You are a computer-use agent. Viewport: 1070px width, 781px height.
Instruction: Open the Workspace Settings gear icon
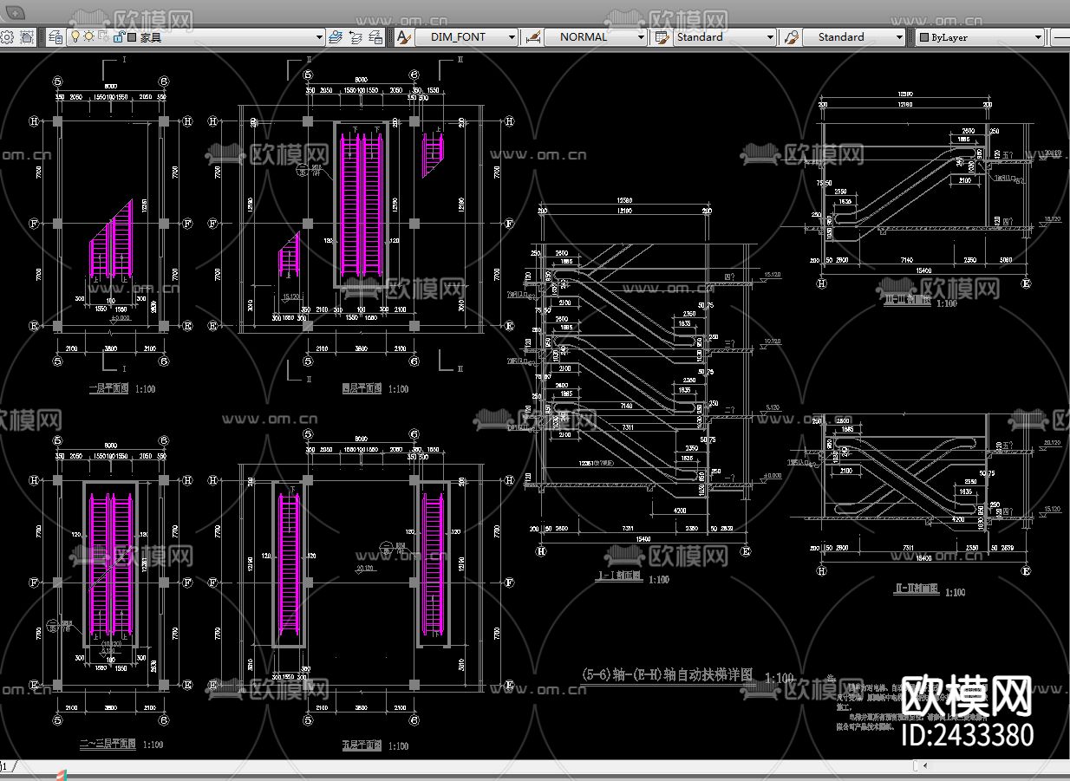coord(8,37)
